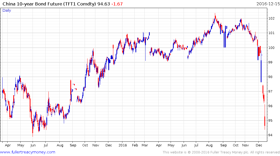
Task: Click the 'Nov' label right of '2016'
Action: pos(246,145)
